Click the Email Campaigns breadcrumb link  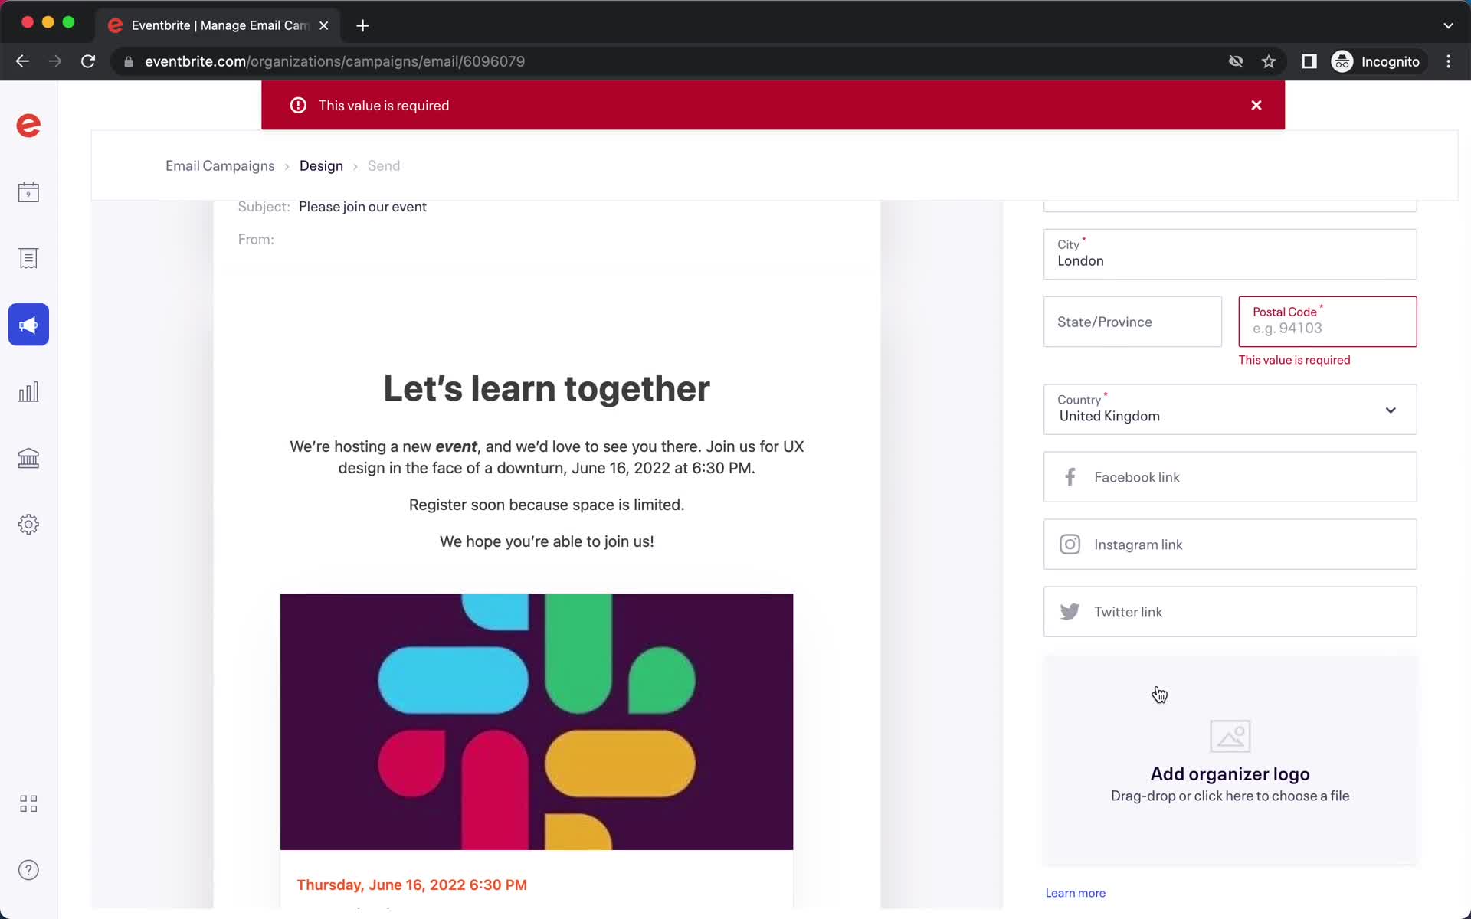(x=221, y=165)
